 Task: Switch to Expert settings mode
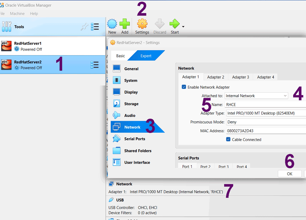tap(146, 56)
